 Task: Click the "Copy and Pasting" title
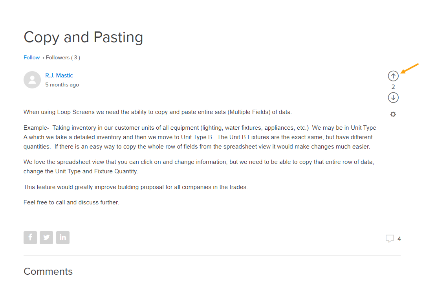coord(83,37)
